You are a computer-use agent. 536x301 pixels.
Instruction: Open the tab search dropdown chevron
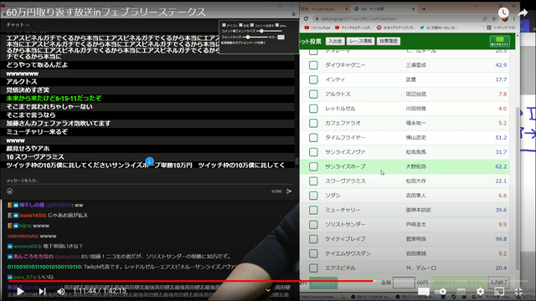[475, 6]
